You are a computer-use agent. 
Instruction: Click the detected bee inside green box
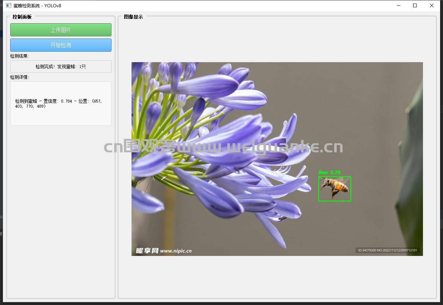[335, 188]
